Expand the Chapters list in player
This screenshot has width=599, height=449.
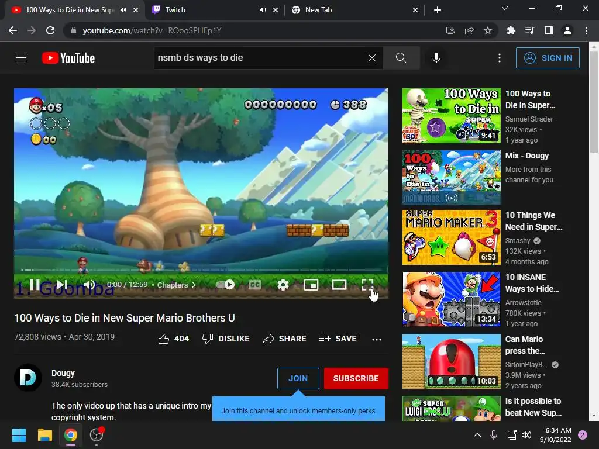[x=177, y=285]
